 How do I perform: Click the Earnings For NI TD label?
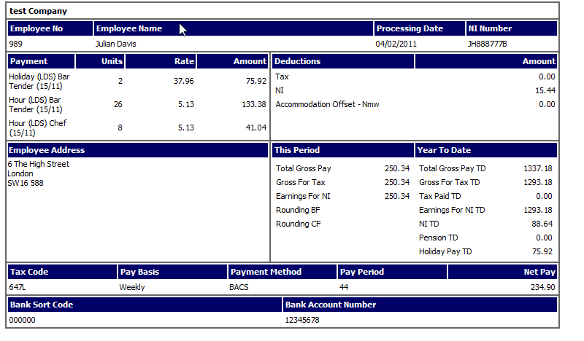[452, 210]
